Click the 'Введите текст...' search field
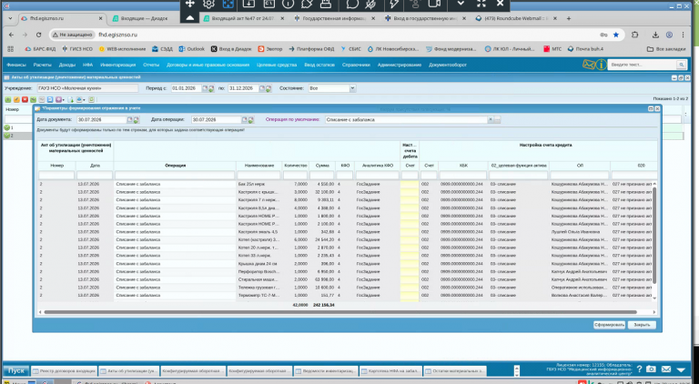 click(643, 65)
